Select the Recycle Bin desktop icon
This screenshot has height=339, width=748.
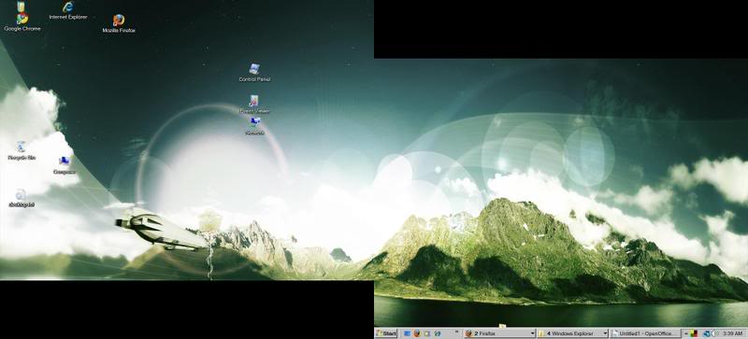tap(21, 150)
